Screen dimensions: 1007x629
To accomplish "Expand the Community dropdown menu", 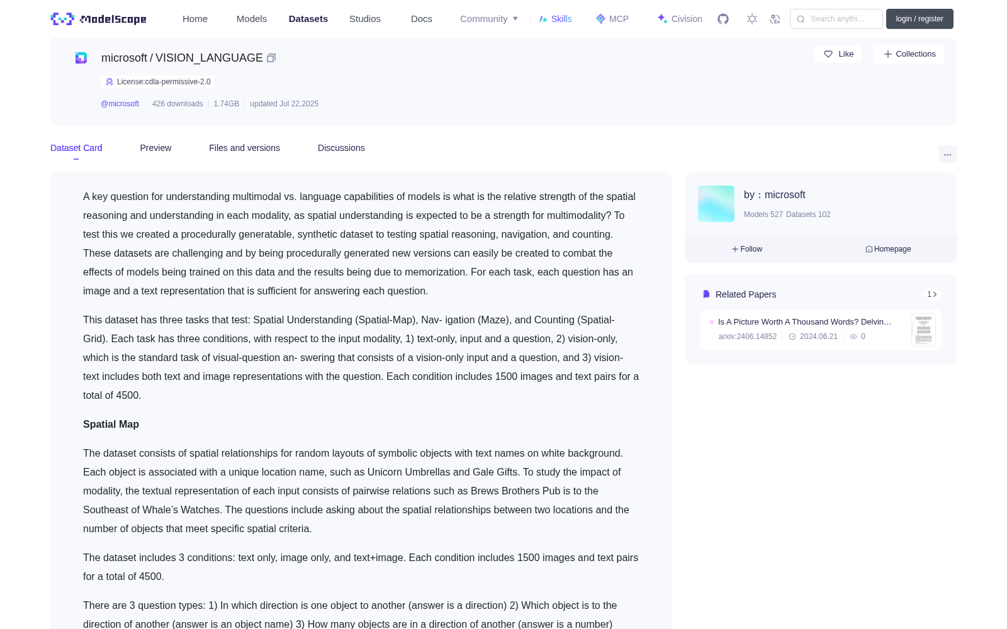I will 489,19.
